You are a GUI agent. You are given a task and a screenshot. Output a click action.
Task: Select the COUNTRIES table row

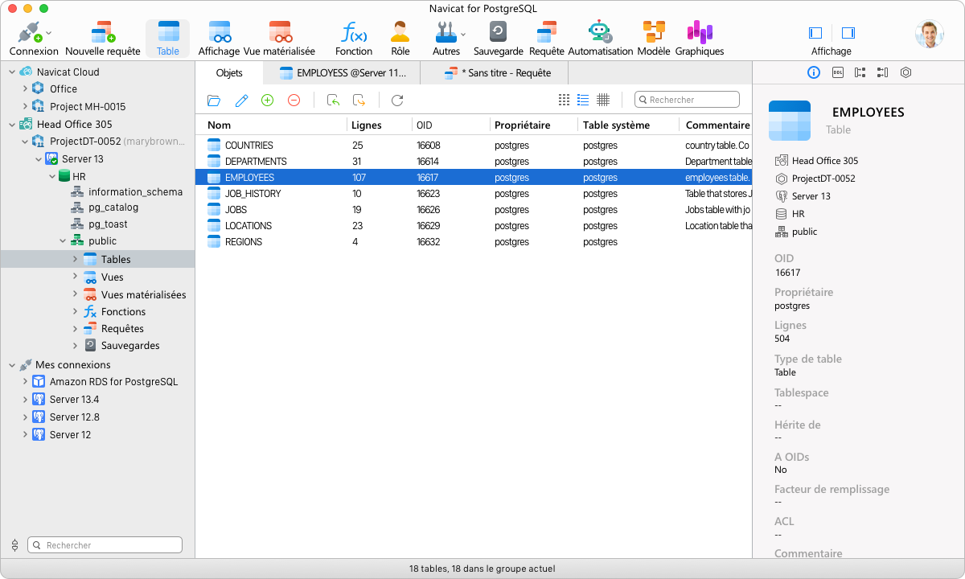pyautogui.click(x=474, y=146)
